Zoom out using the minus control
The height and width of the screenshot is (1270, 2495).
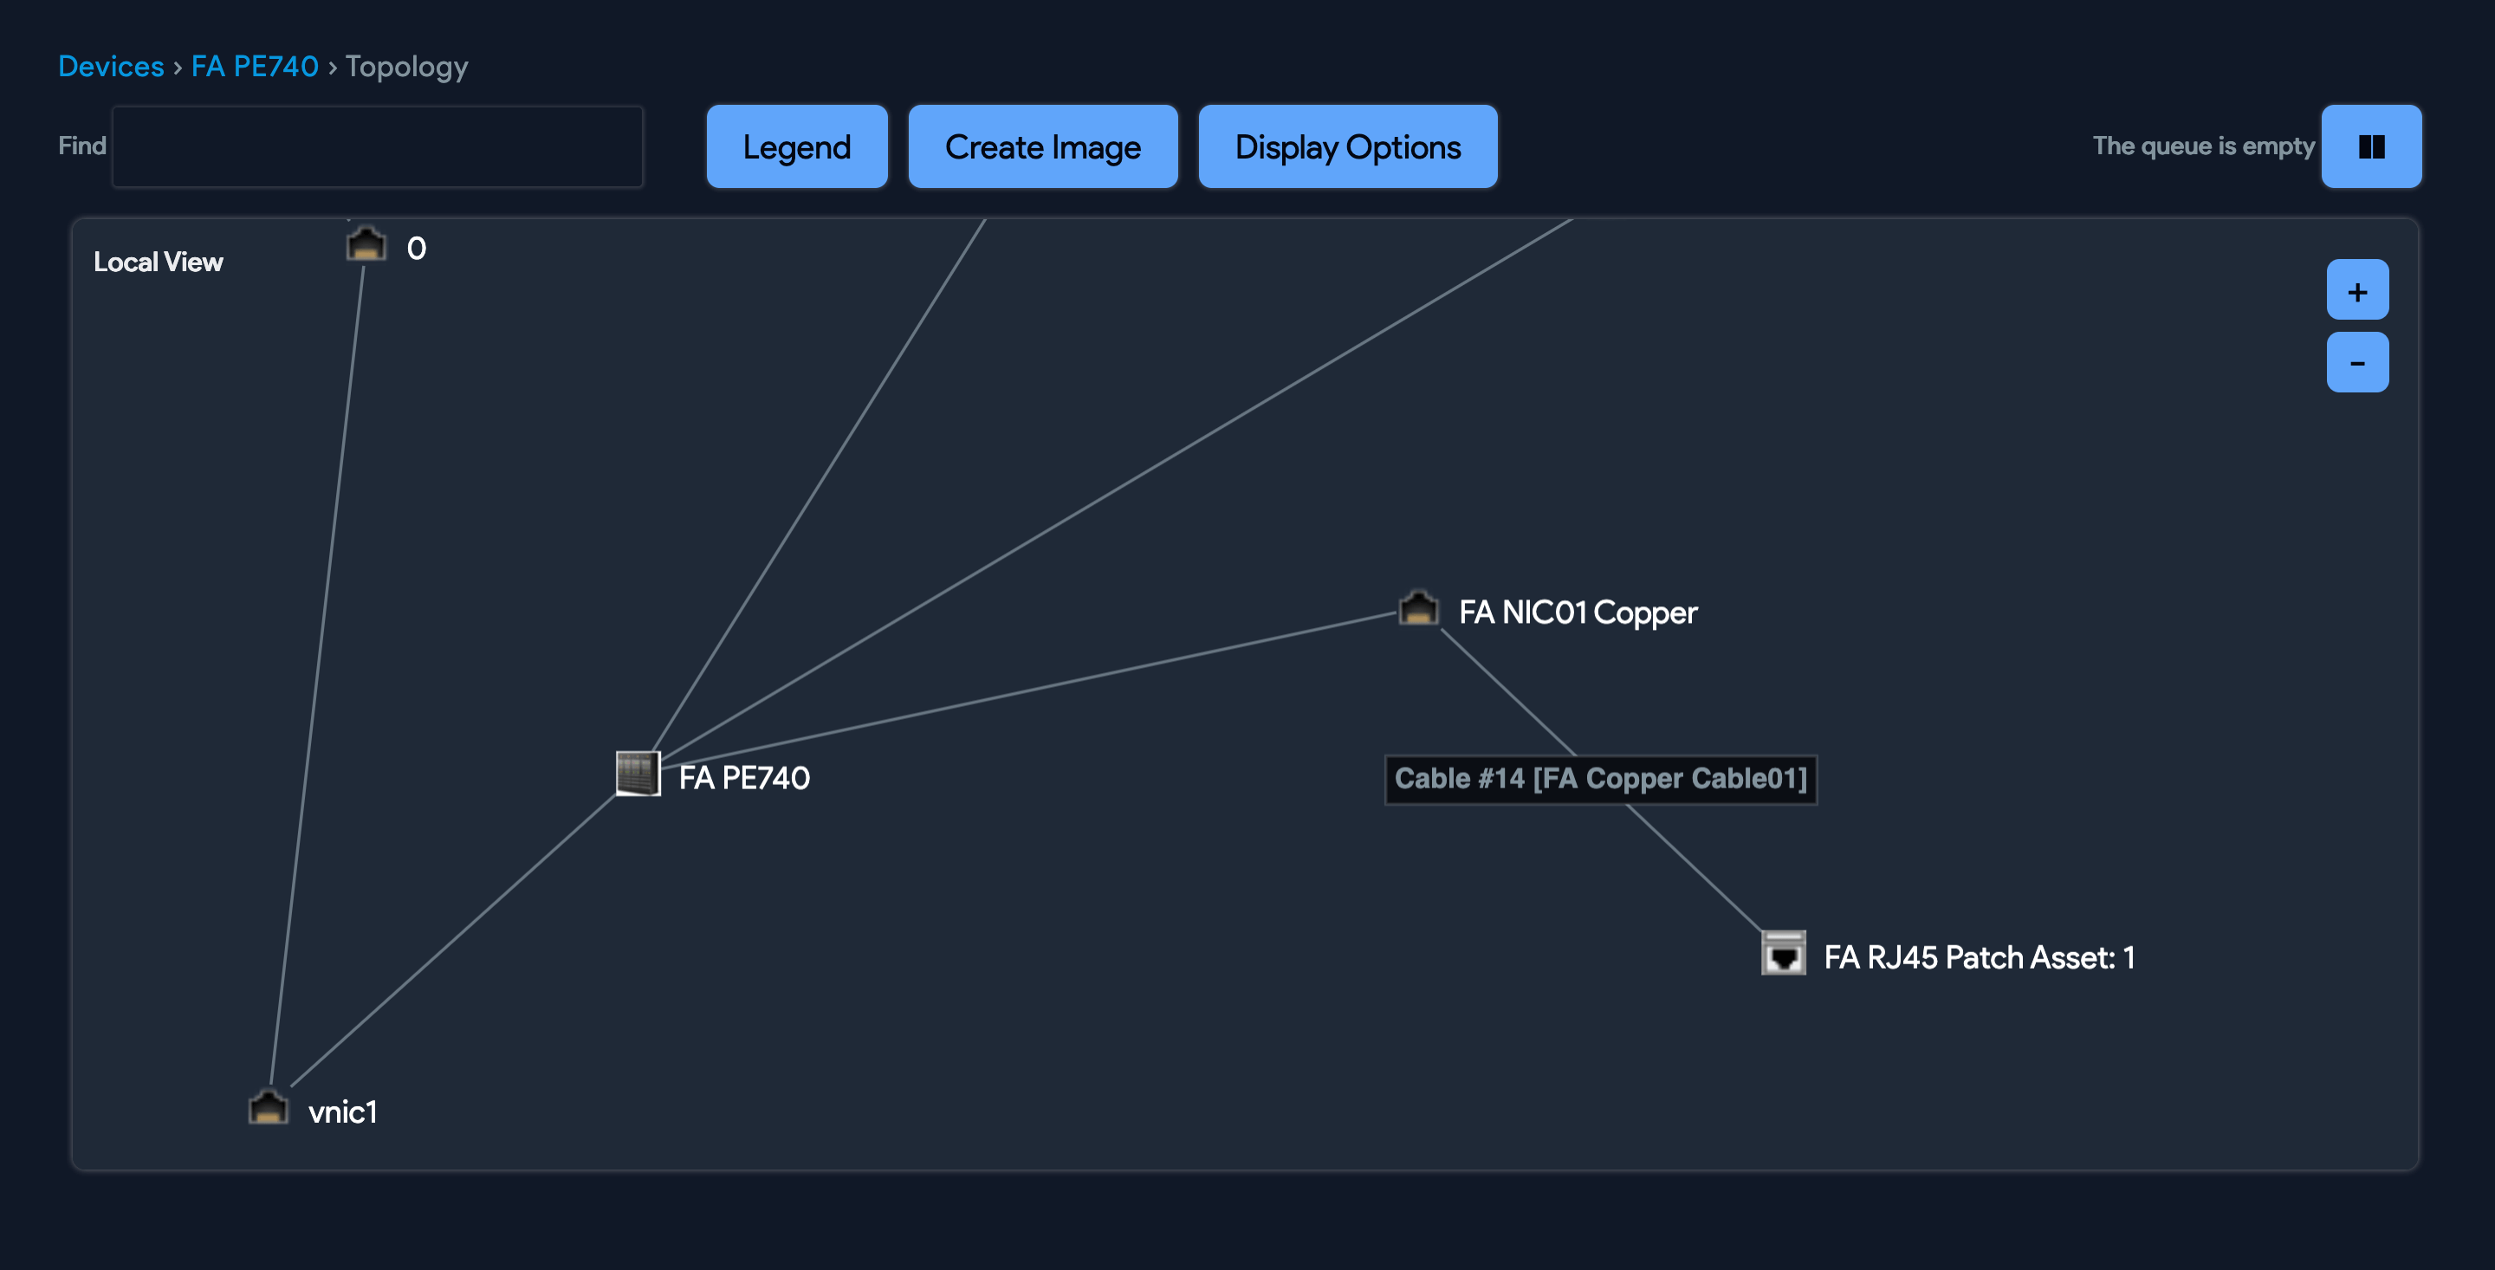pos(2357,361)
